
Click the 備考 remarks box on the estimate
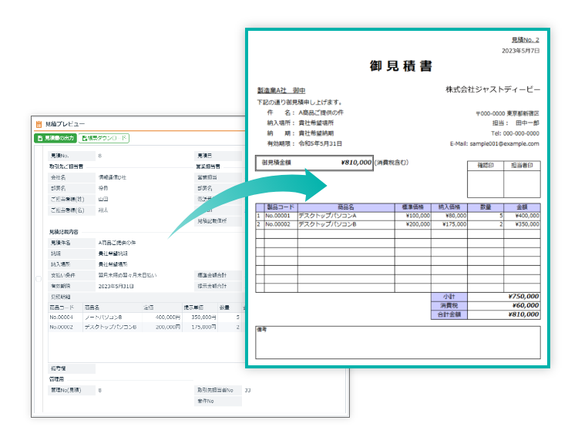click(398, 342)
